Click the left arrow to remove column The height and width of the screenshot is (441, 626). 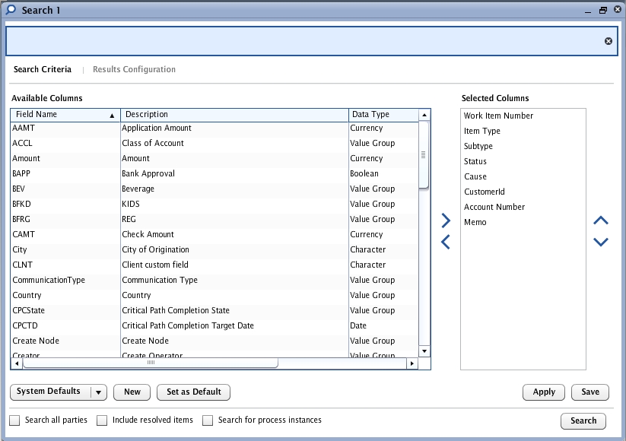(x=446, y=243)
